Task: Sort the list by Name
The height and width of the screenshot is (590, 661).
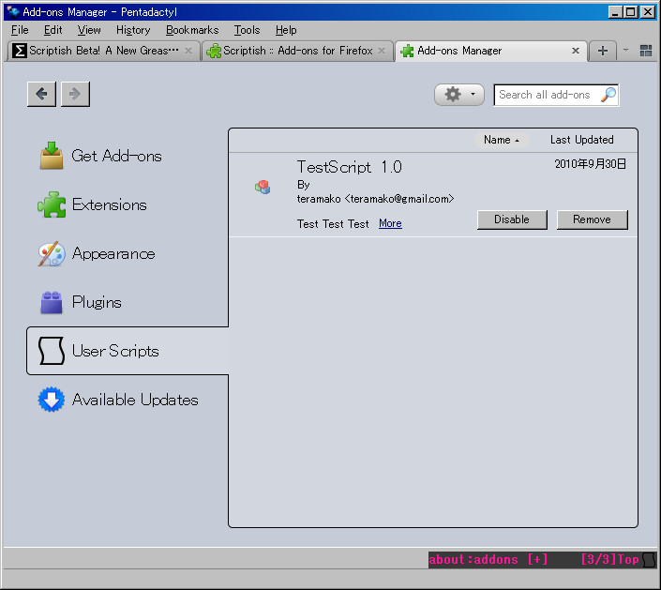Action: pyautogui.click(x=502, y=140)
